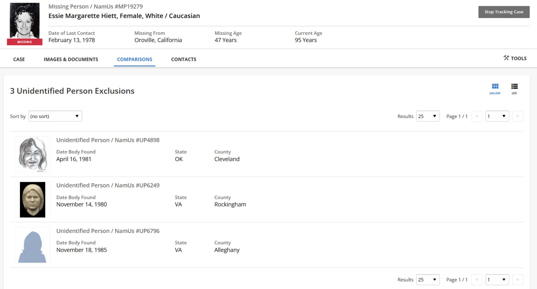Viewport: 537px width, 289px height.
Task: Click the missing person photo at top
Action: (x=25, y=21)
